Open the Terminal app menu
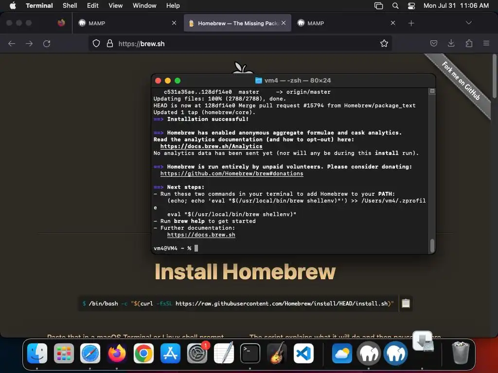Image resolution: width=498 pixels, height=373 pixels. (x=39, y=5)
